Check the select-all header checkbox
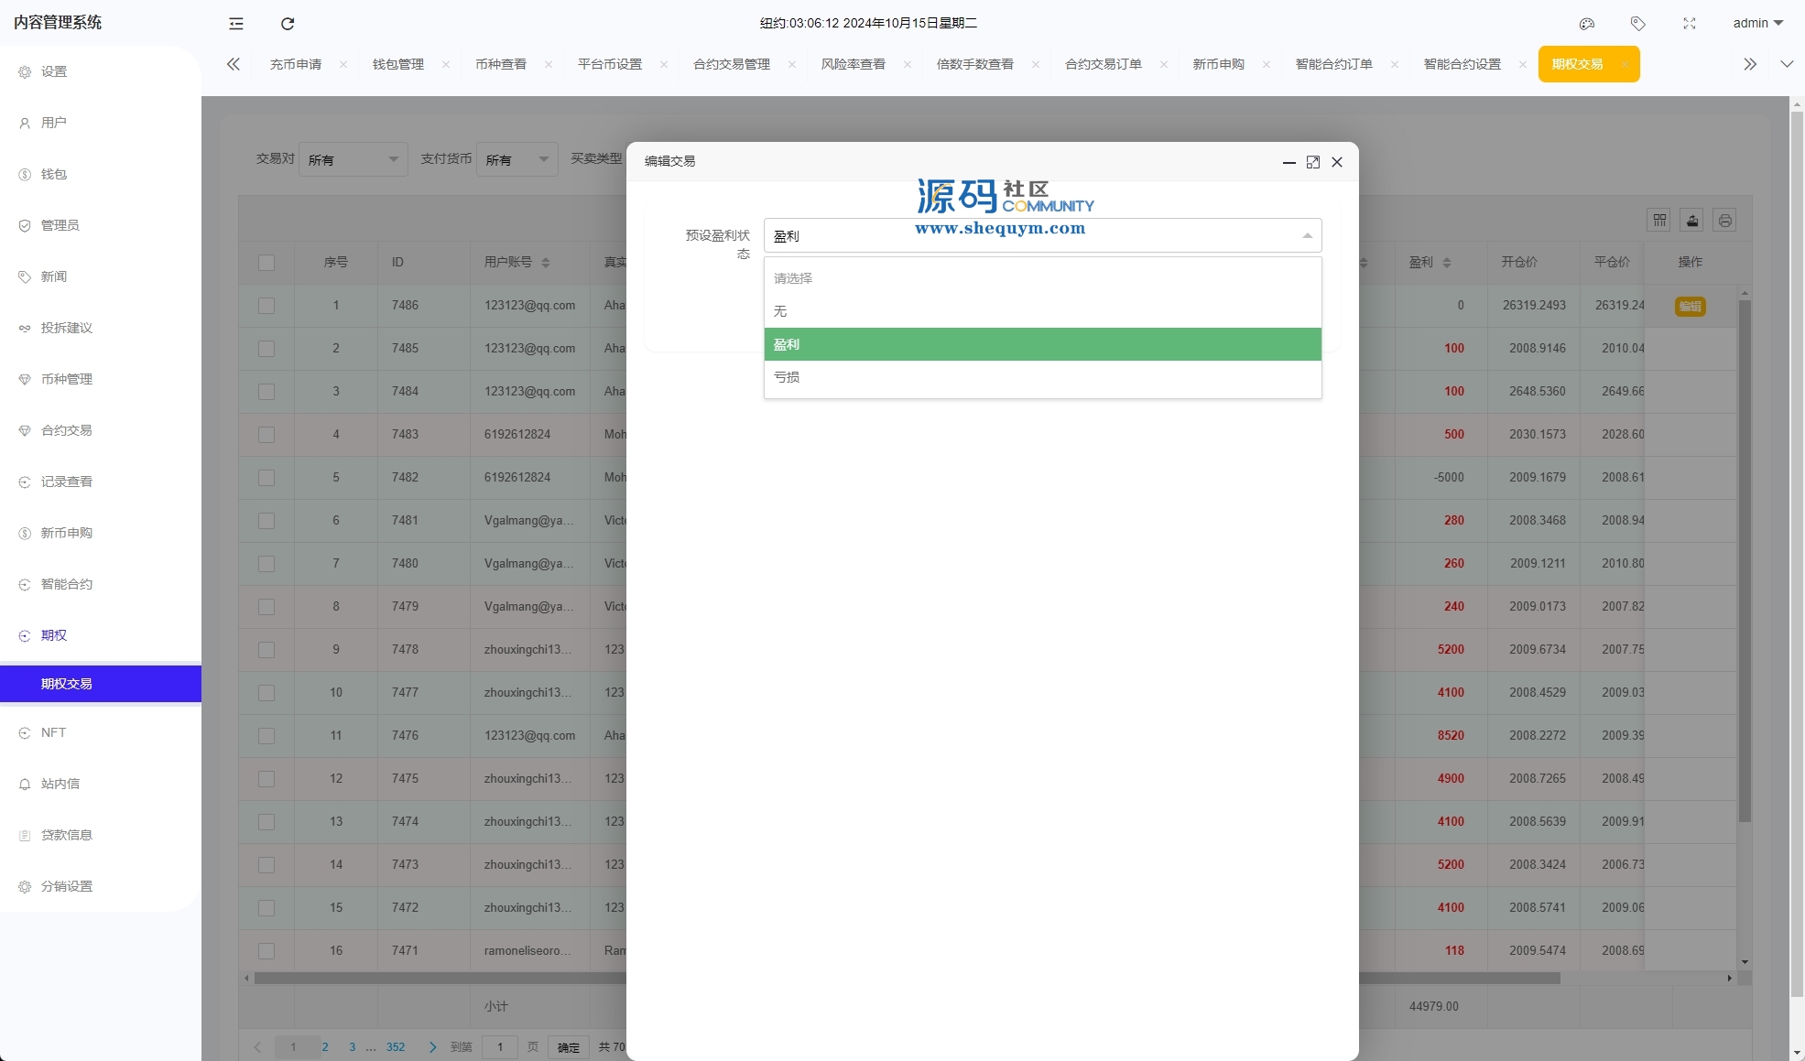1805x1061 pixels. [266, 263]
